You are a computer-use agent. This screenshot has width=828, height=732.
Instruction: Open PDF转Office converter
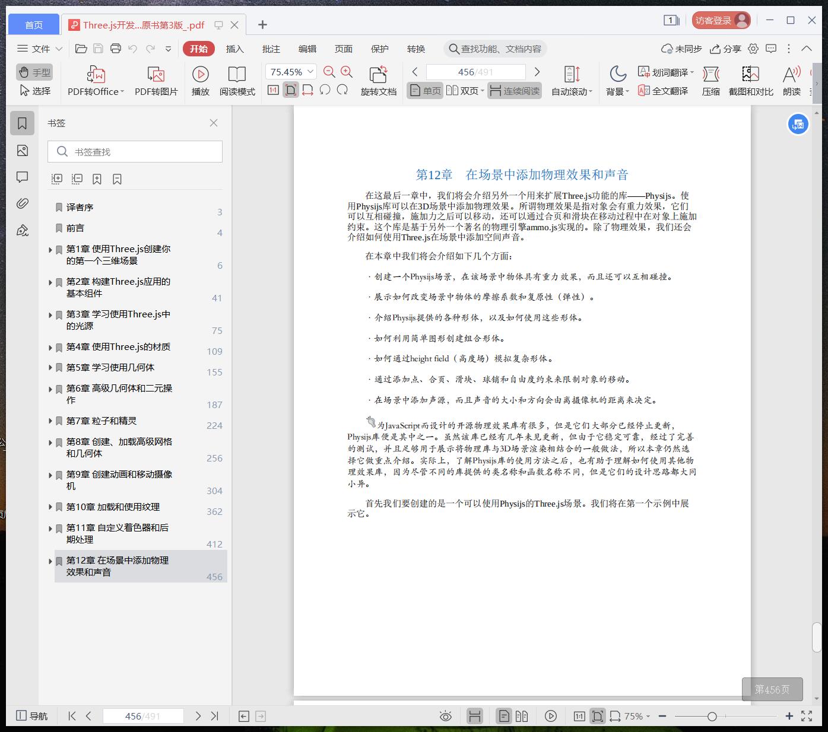(x=96, y=81)
